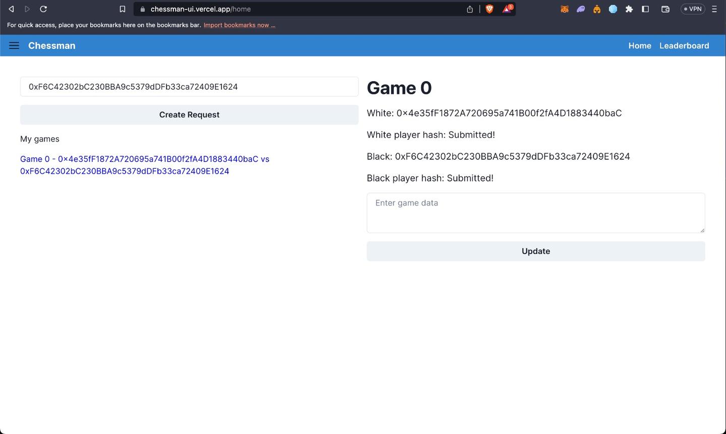Click the Update button
Viewport: 726px width, 434px height.
(x=535, y=251)
